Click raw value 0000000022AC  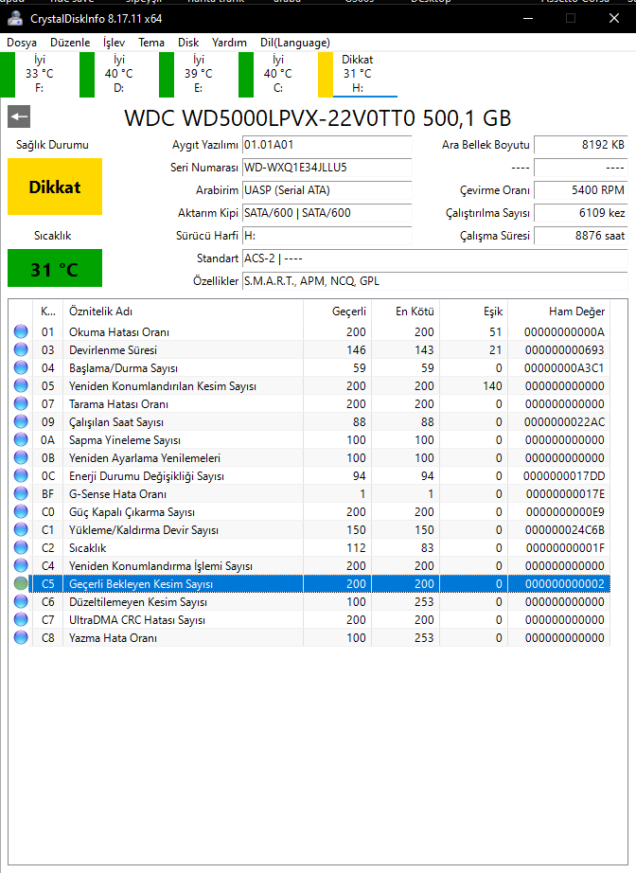564,422
